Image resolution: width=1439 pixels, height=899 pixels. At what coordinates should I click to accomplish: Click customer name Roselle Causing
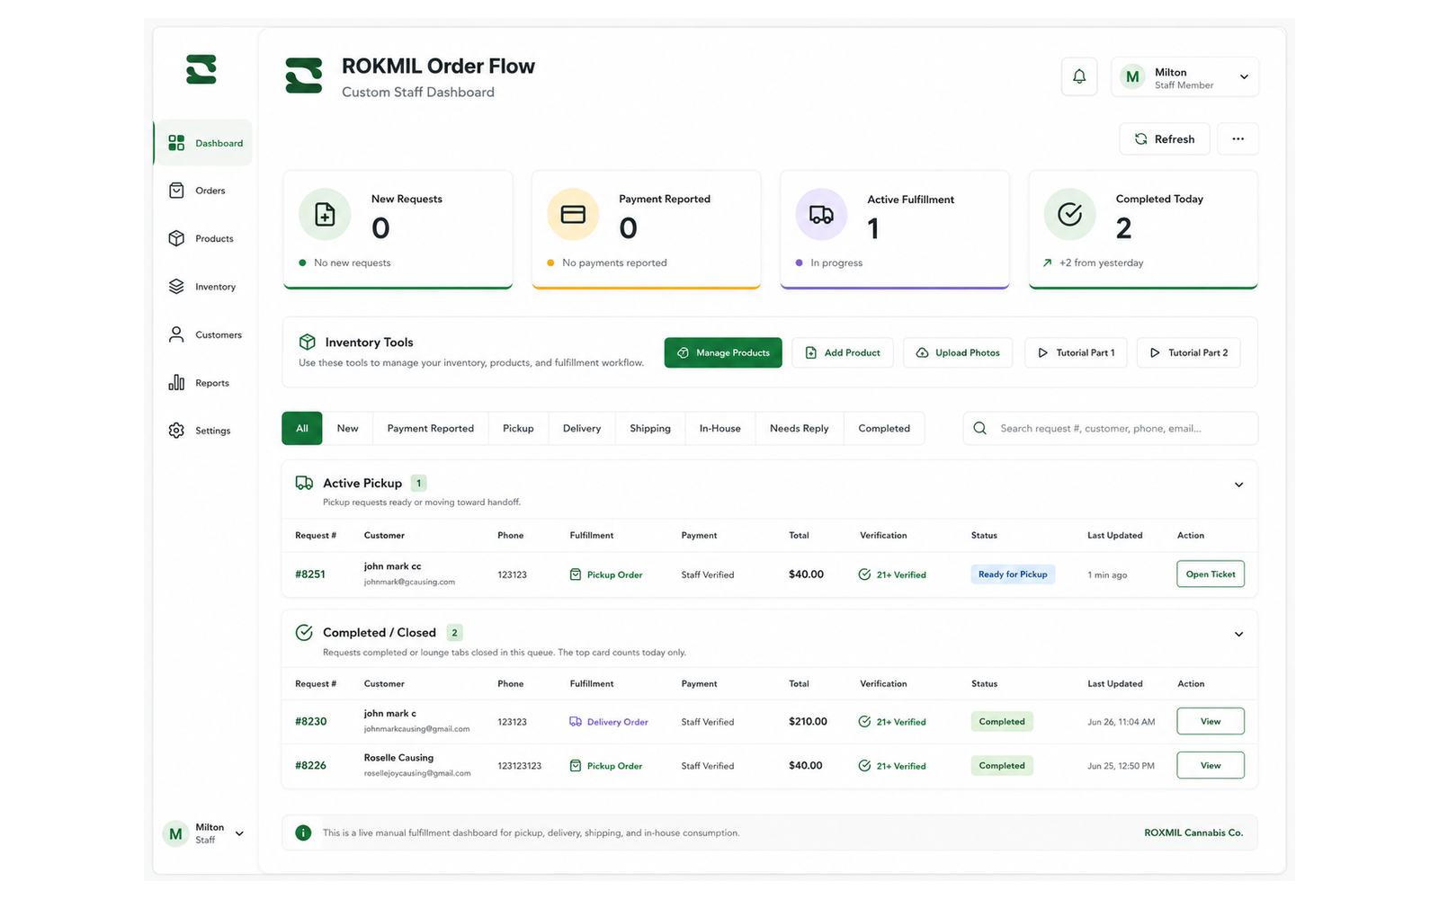pos(398,757)
